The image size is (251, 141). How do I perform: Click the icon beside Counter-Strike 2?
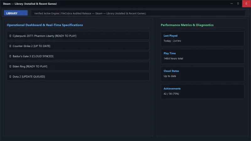[10, 46]
